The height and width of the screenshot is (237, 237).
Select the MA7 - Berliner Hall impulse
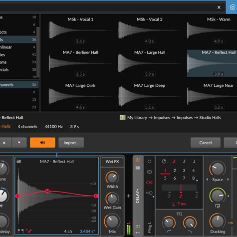tap(80, 63)
